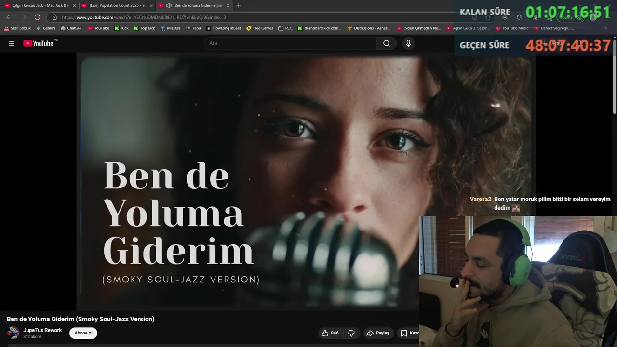Open the HowLongToBeat bookmark

point(224,28)
